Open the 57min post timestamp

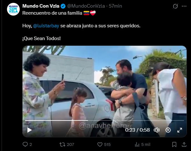(x=115, y=6)
